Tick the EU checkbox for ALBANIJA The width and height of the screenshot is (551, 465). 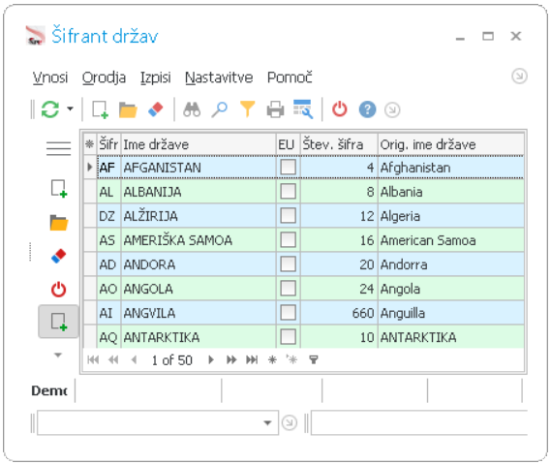point(288,192)
